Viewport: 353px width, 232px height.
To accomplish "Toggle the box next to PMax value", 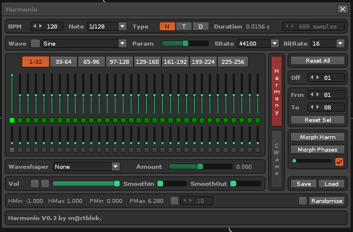I will pos(175,201).
